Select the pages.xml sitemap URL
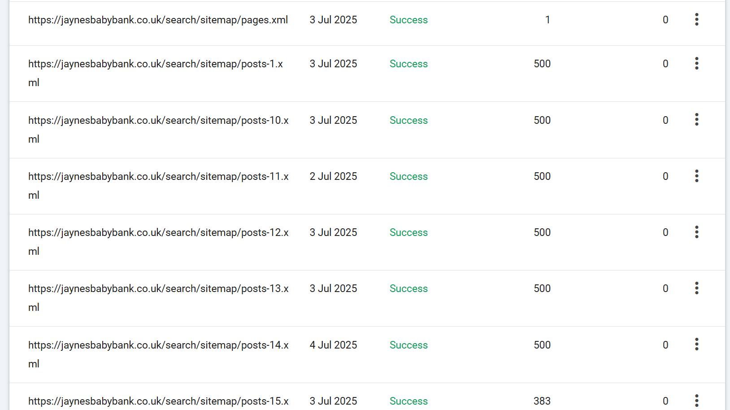 click(158, 20)
